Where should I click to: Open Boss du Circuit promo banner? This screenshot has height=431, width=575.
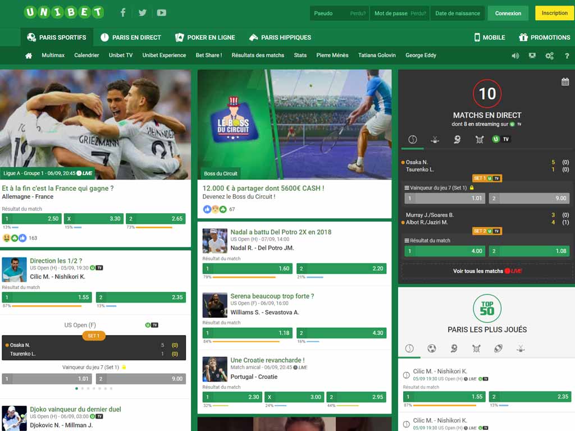(x=294, y=125)
